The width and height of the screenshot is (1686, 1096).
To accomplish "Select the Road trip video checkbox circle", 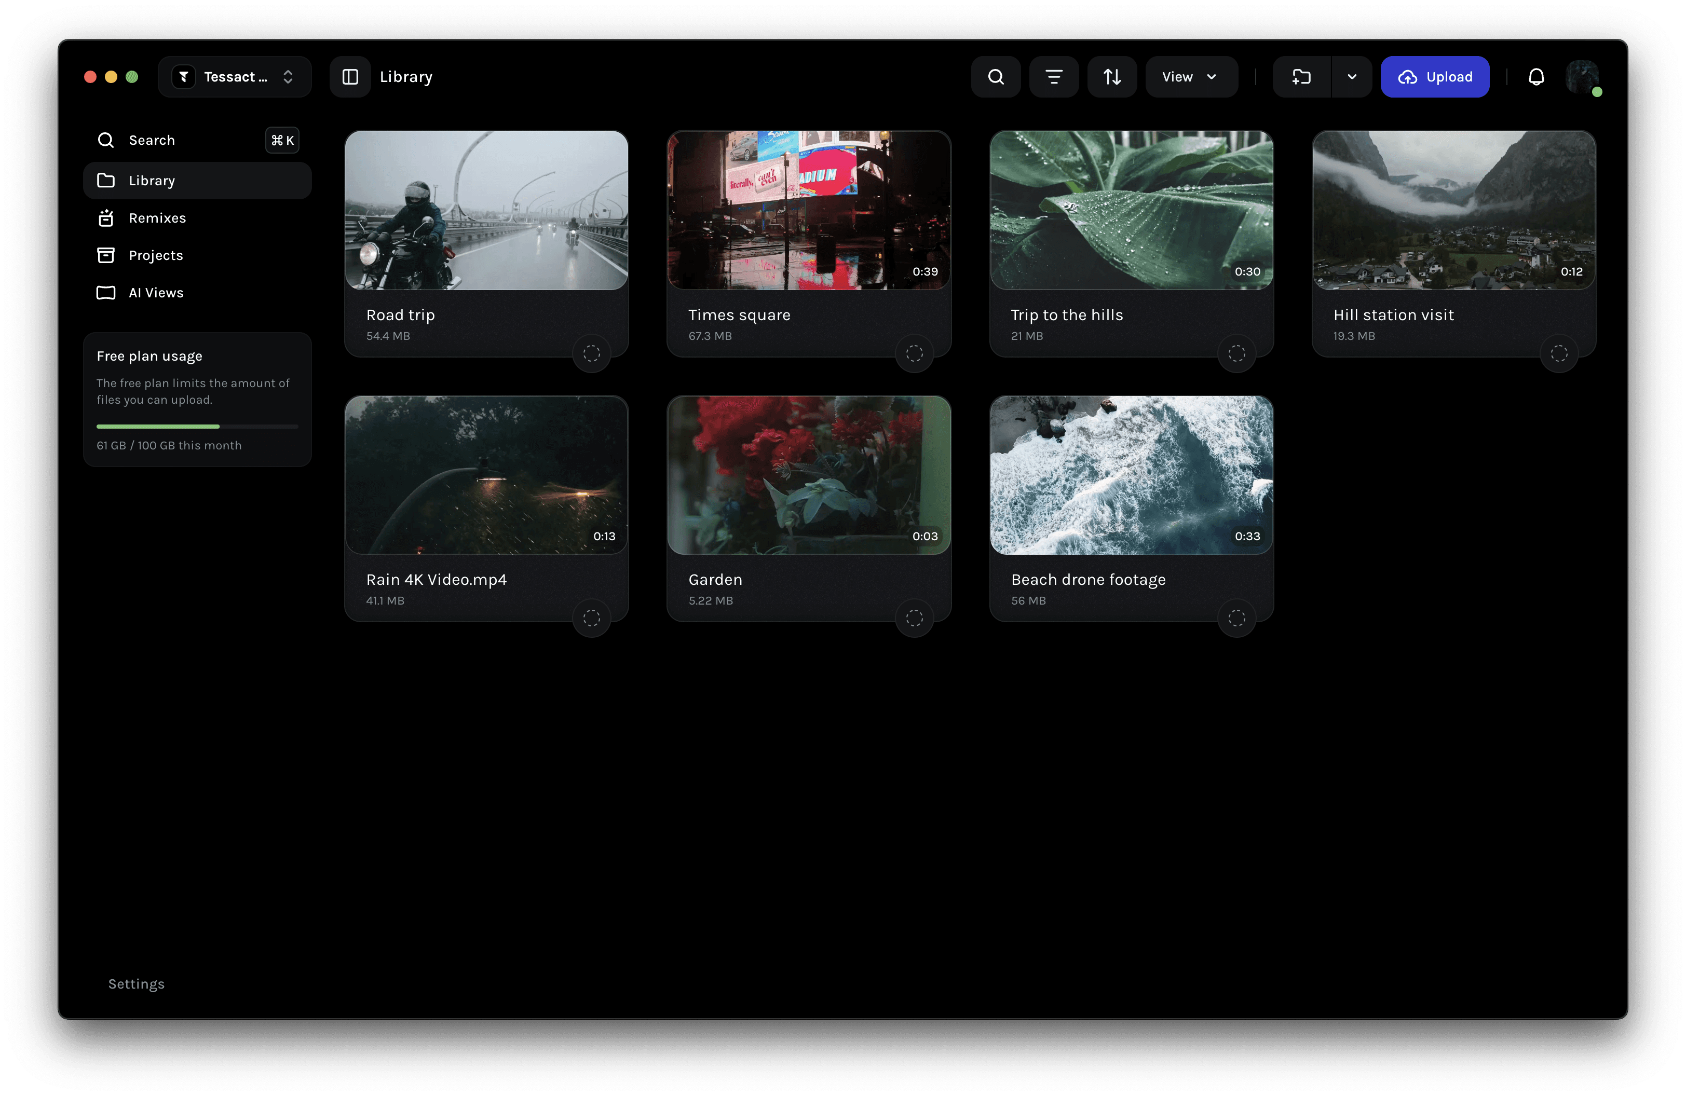I will click(x=592, y=353).
